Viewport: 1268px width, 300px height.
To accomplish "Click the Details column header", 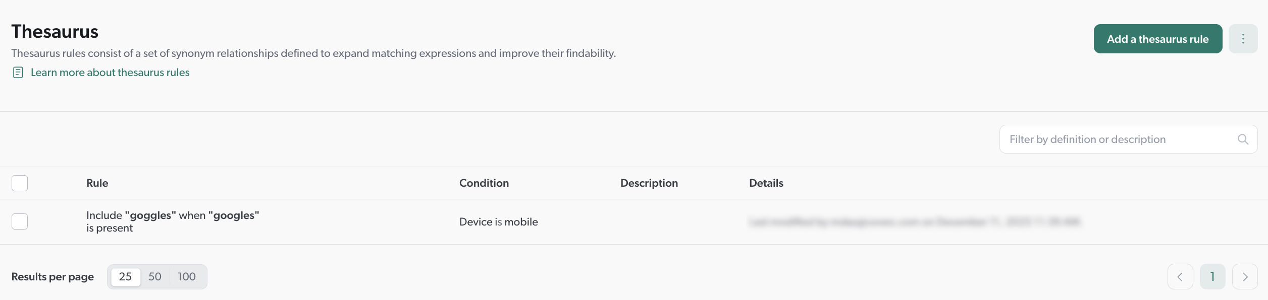I will (766, 183).
